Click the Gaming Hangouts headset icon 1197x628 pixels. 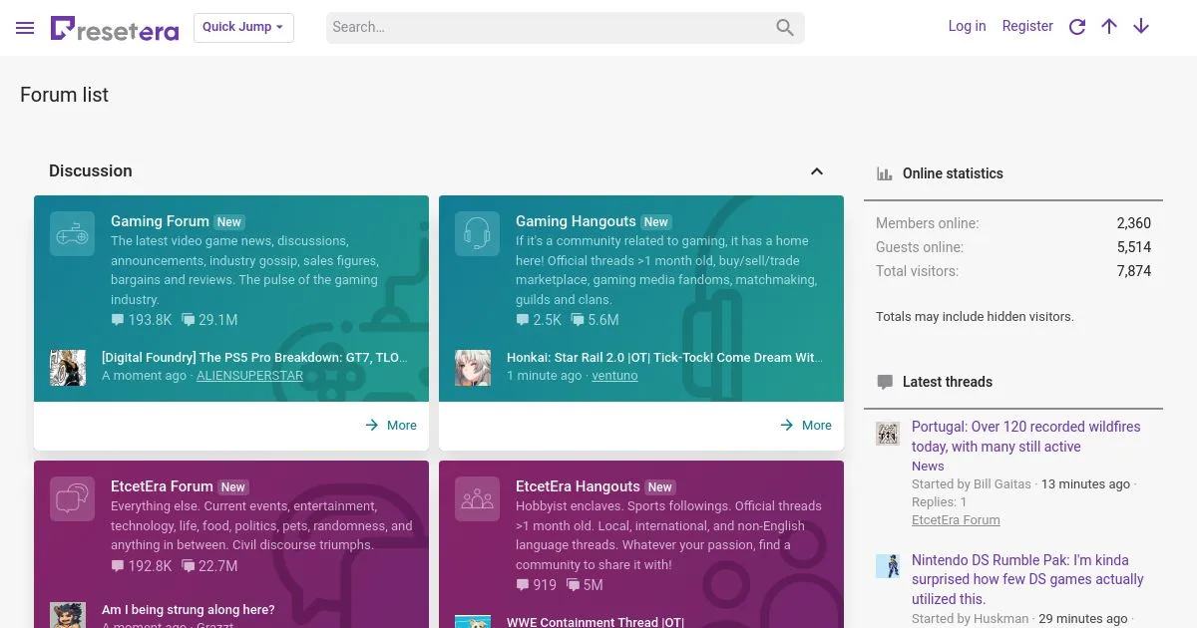477,234
